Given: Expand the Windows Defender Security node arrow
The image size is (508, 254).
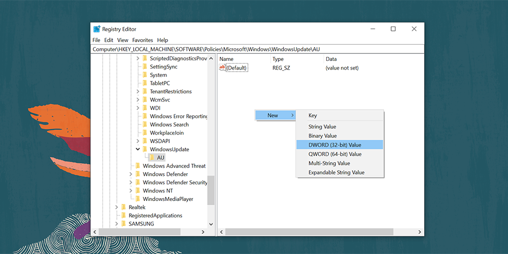Looking at the screenshot, I should coord(131,182).
